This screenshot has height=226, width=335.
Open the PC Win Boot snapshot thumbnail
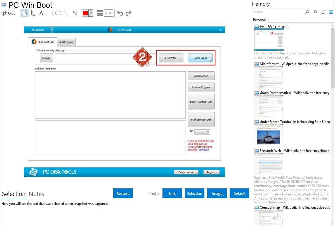[x=269, y=40]
